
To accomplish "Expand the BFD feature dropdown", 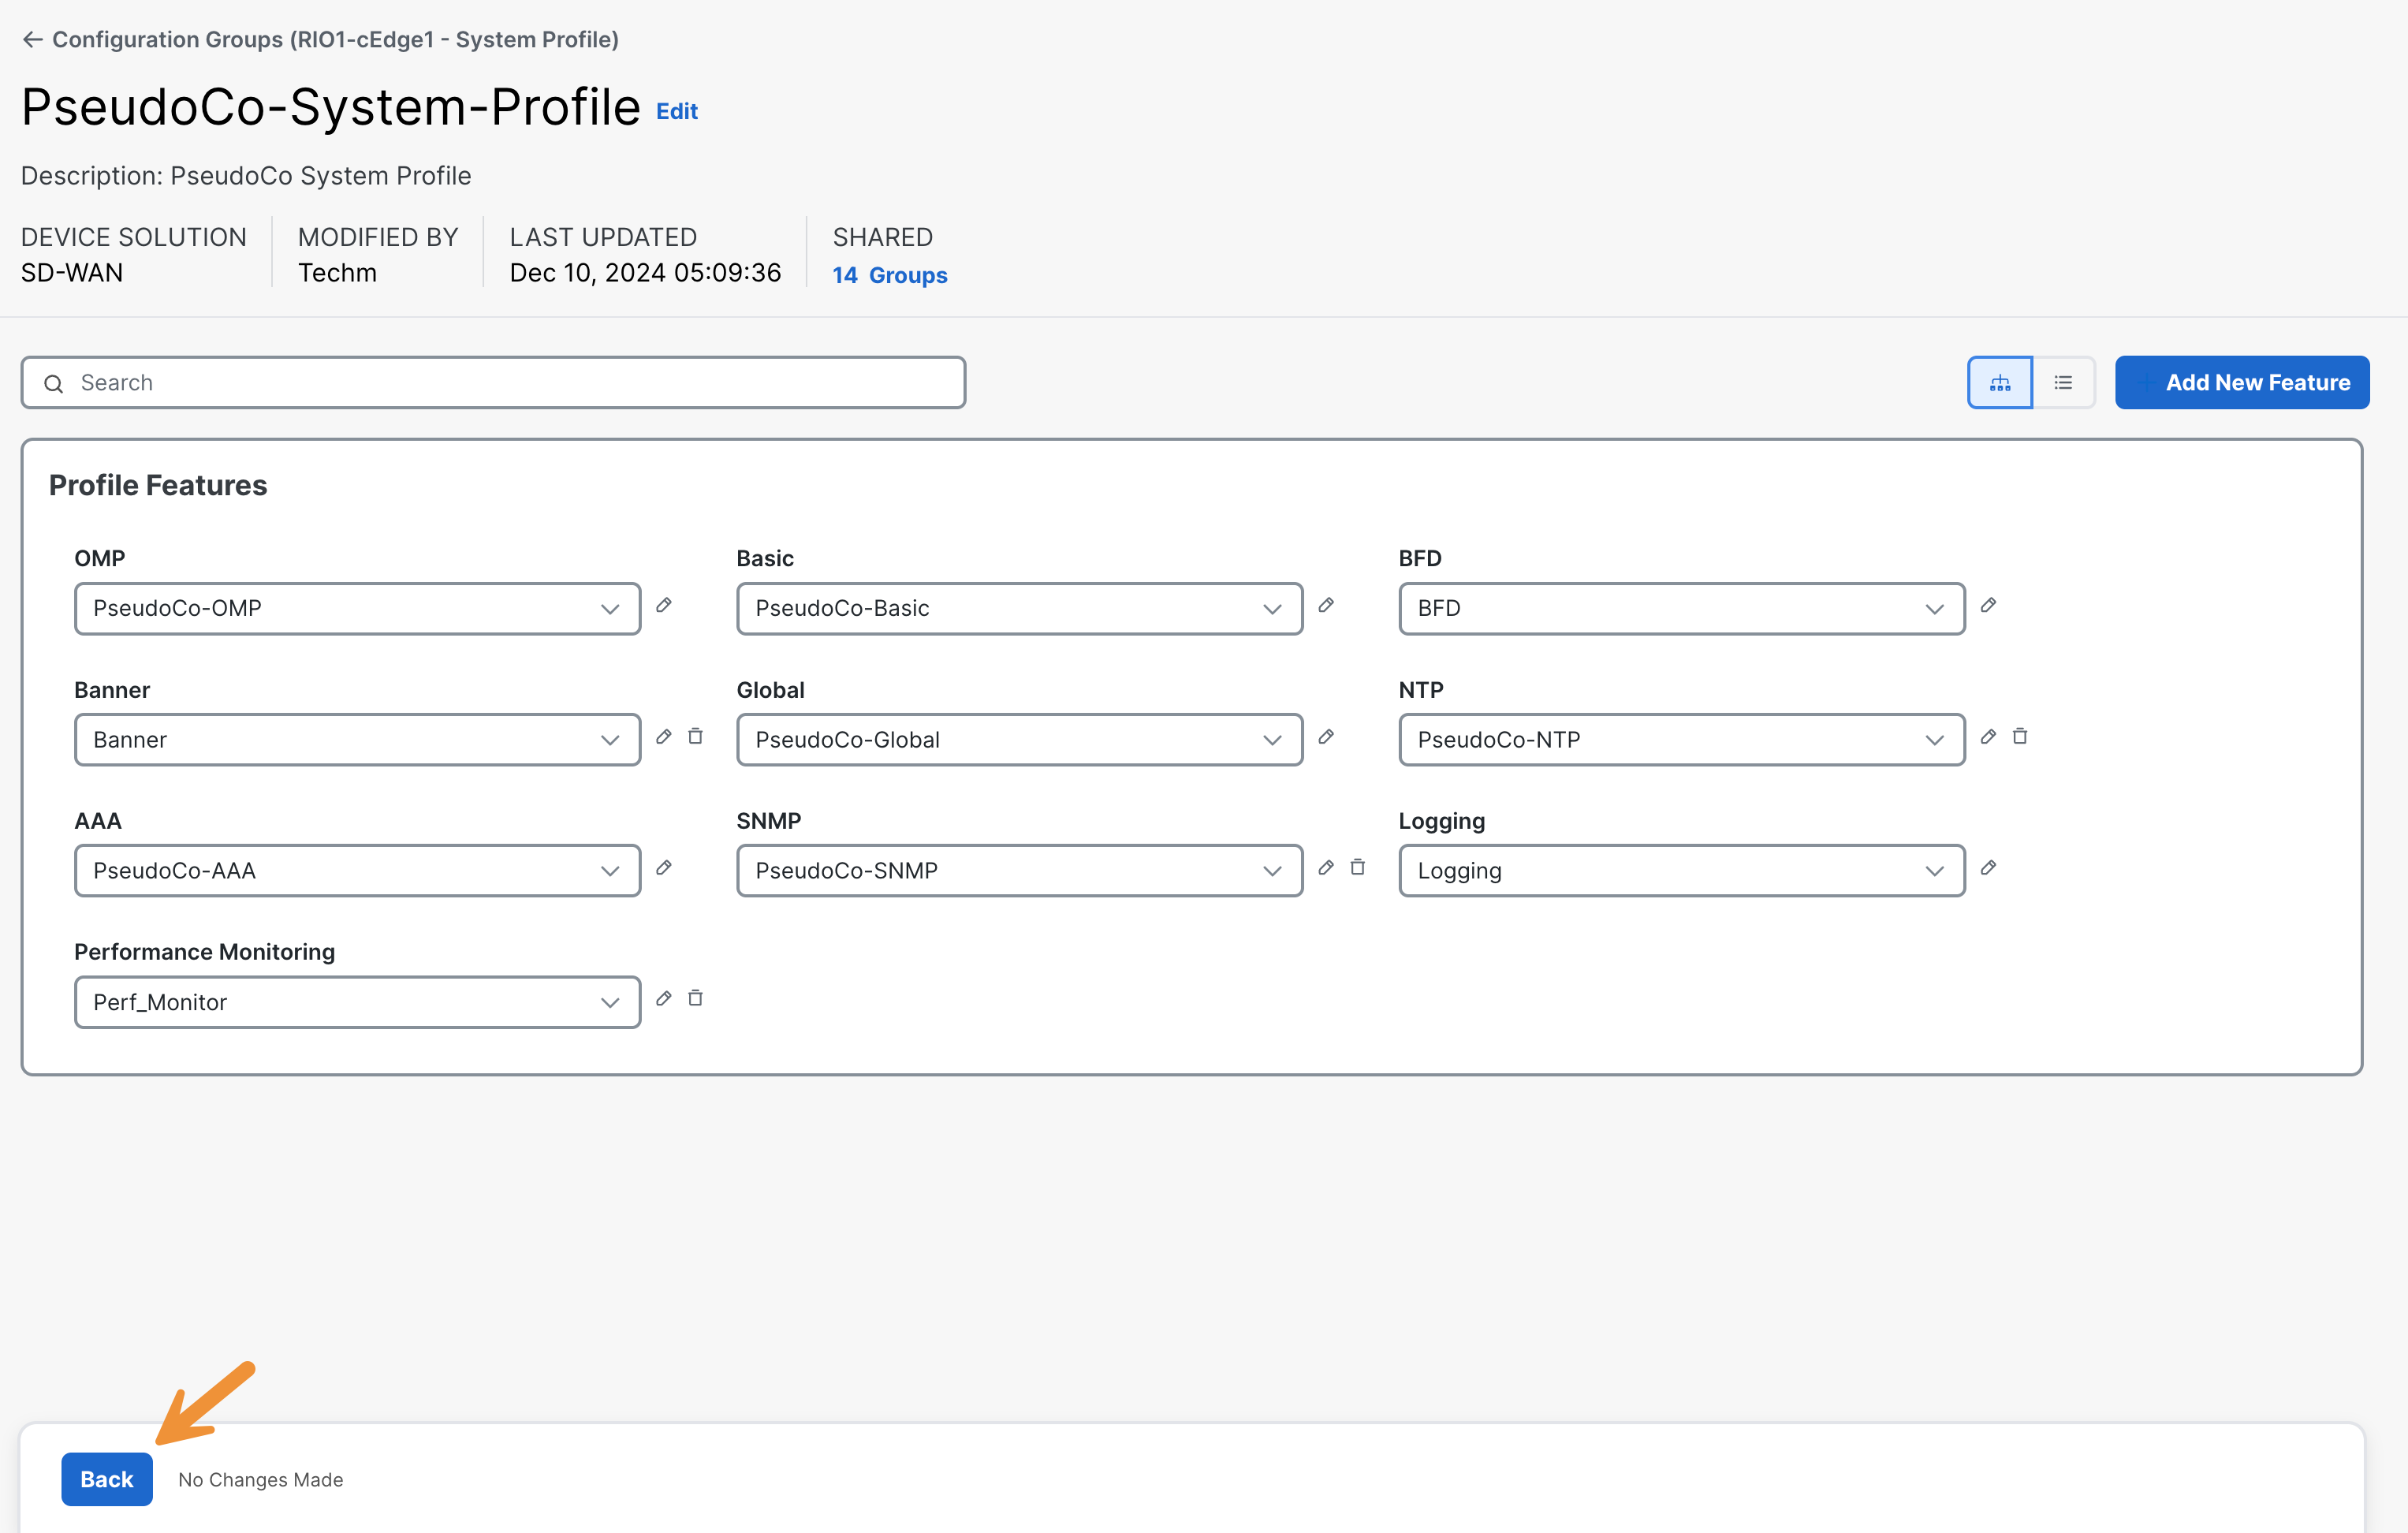I will click(x=1682, y=609).
